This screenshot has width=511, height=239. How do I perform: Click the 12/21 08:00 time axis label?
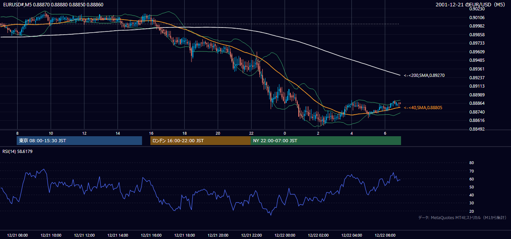pyautogui.click(x=18, y=235)
